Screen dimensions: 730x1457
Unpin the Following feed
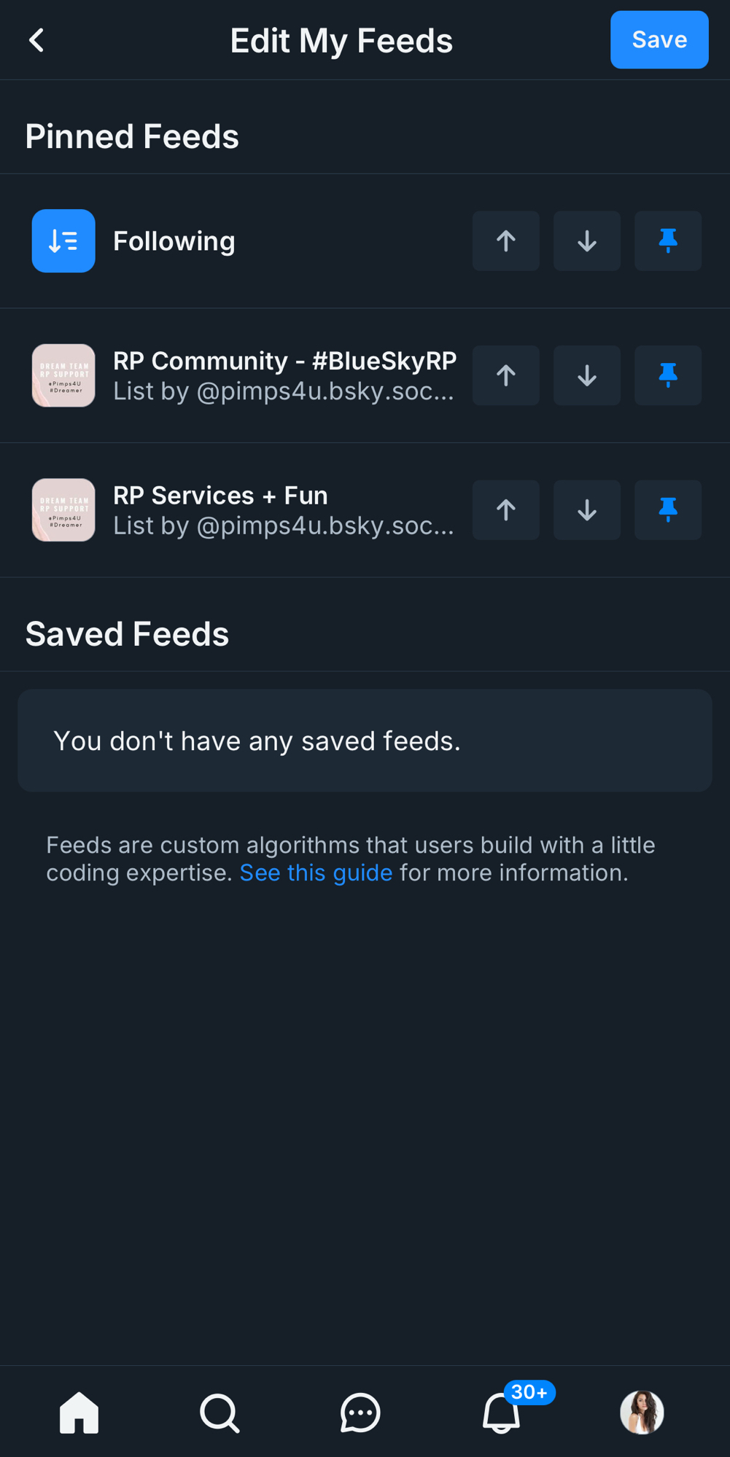[667, 241]
